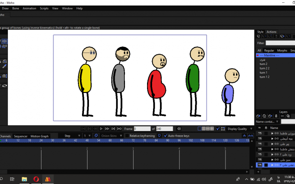Image resolution: width=295 pixels, height=184 pixels.
Task: Switch to the Motion Graph tab
Action: pyautogui.click(x=40, y=136)
